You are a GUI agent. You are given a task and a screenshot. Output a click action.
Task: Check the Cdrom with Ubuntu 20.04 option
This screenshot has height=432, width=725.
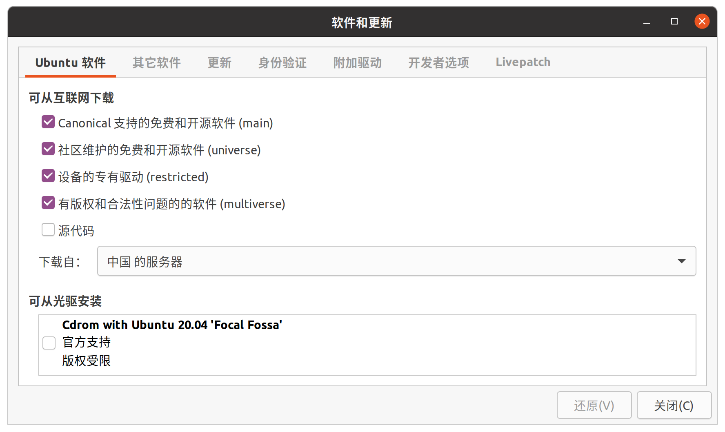coord(49,343)
